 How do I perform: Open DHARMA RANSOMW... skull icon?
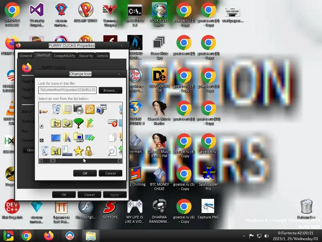(159, 211)
